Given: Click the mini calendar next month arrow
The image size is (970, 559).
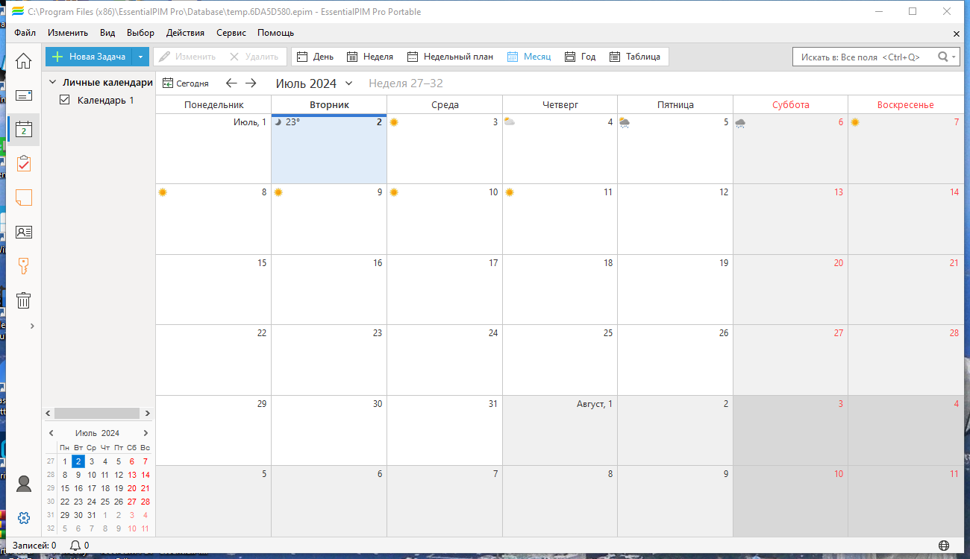Looking at the screenshot, I should click(x=145, y=433).
